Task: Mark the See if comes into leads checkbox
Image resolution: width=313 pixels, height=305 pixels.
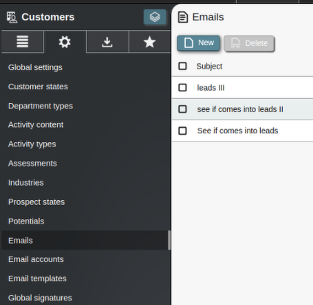Action: [x=182, y=131]
